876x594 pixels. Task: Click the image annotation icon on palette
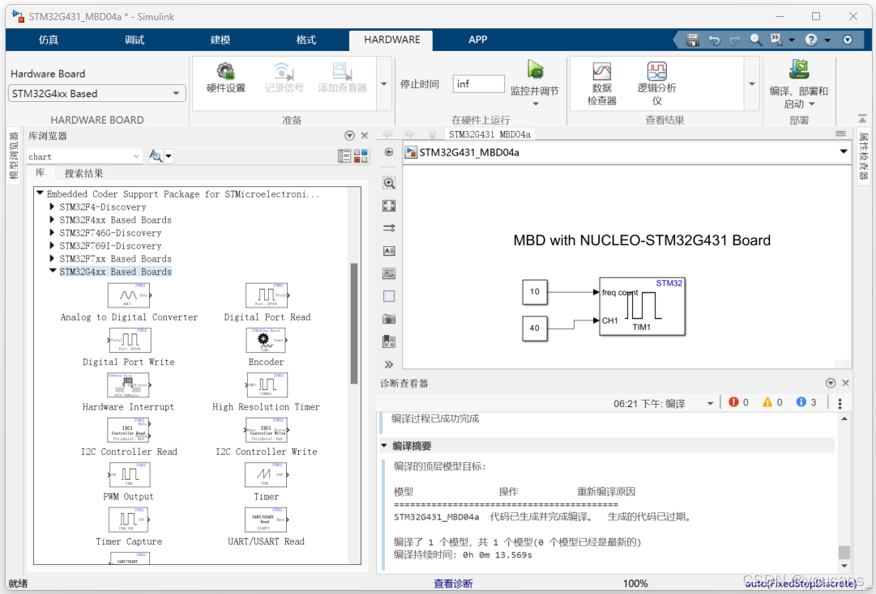click(389, 274)
